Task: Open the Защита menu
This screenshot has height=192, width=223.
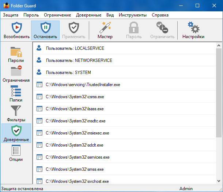Action: 10,15
